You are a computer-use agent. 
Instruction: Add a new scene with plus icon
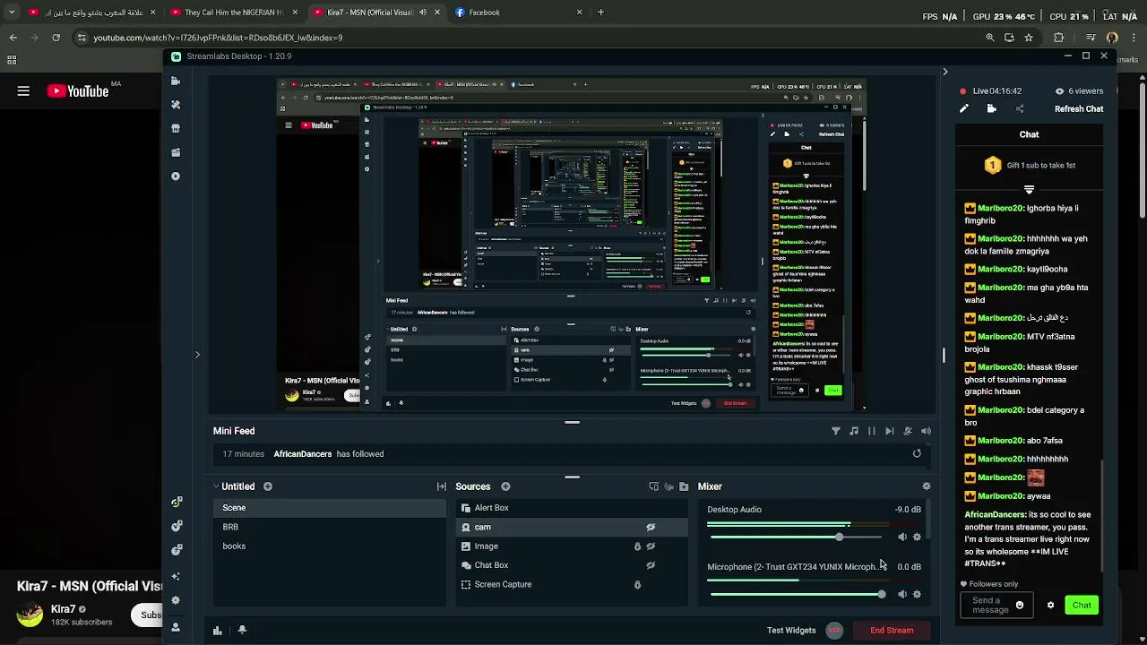tap(268, 486)
